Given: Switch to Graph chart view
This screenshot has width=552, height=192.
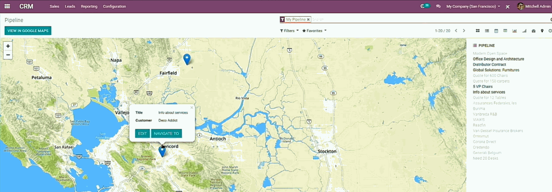Looking at the screenshot, I should point(514,31).
